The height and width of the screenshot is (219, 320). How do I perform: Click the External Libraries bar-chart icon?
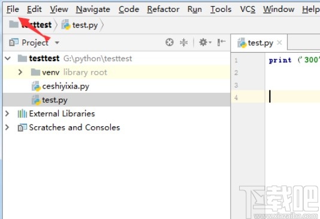22,114
